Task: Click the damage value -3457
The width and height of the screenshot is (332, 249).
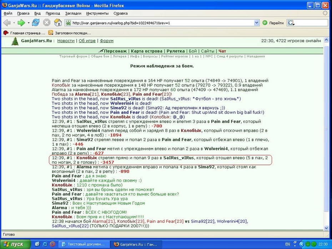Action: point(107,162)
